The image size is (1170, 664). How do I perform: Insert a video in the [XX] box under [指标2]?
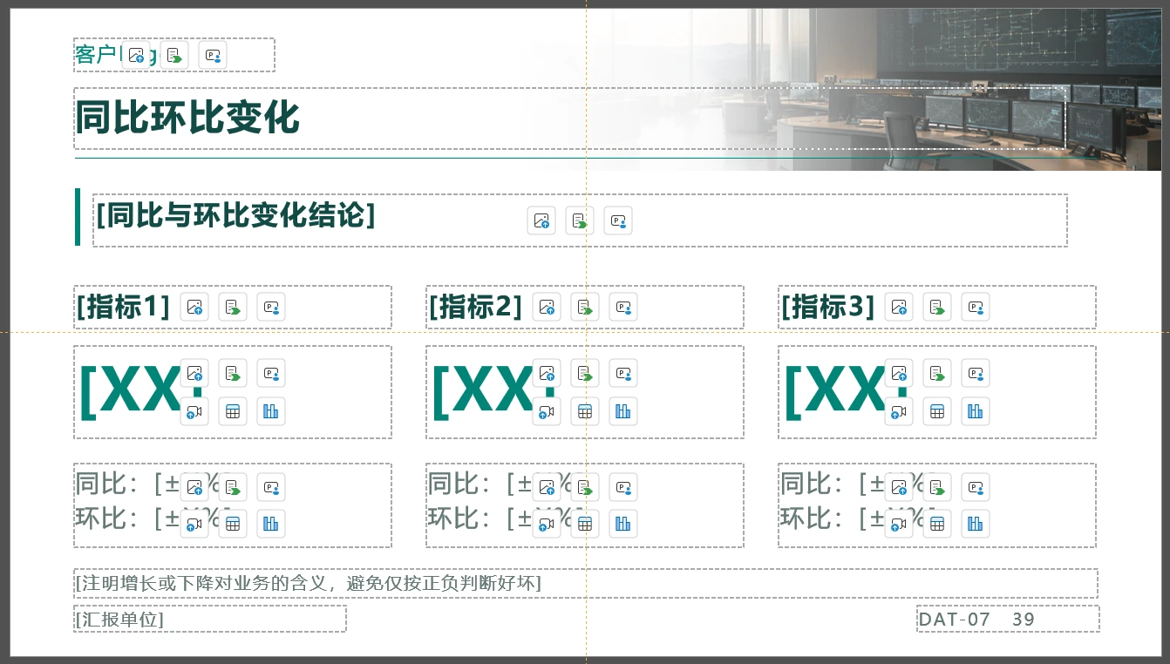[x=547, y=411]
